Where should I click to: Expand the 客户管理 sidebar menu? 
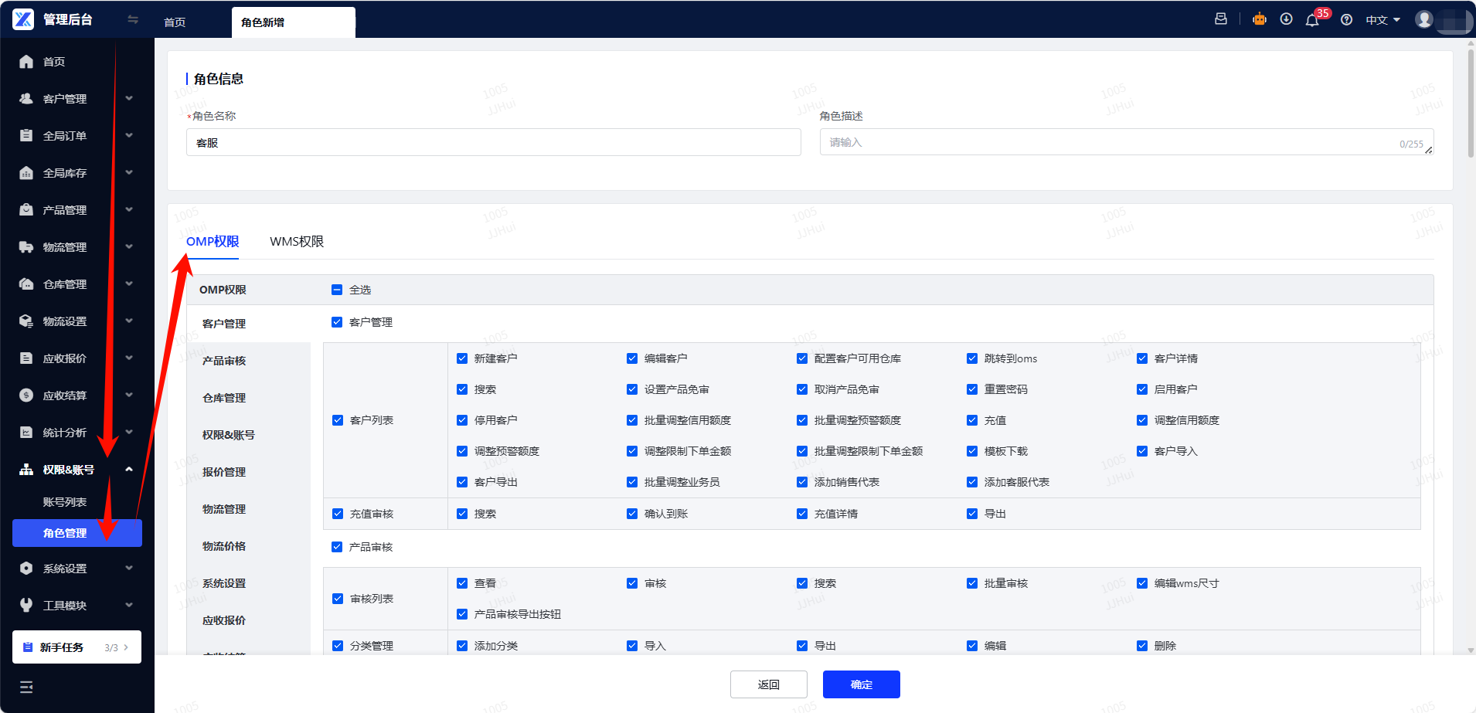77,99
